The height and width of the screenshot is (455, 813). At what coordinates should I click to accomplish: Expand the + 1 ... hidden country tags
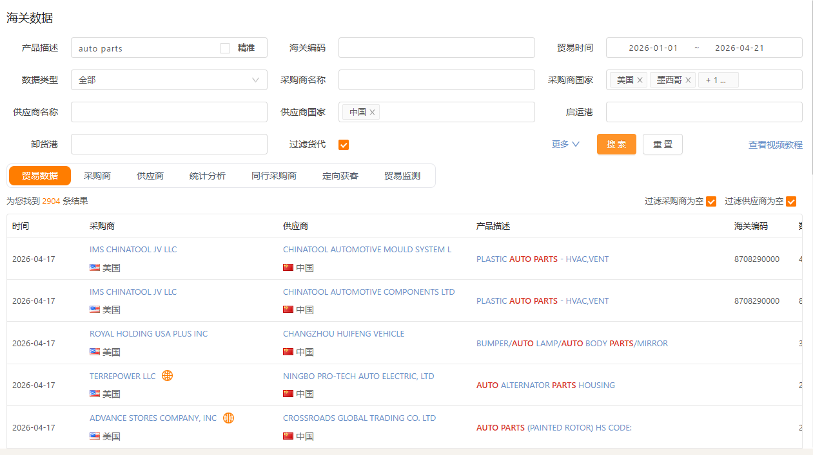tap(718, 80)
